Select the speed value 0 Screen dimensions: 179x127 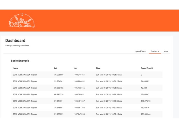pyautogui.click(x=141, y=75)
